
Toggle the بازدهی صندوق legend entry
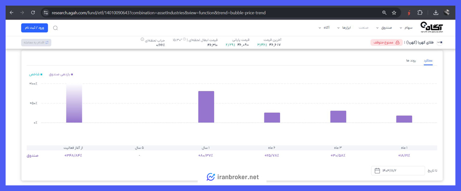pyautogui.click(x=61, y=75)
